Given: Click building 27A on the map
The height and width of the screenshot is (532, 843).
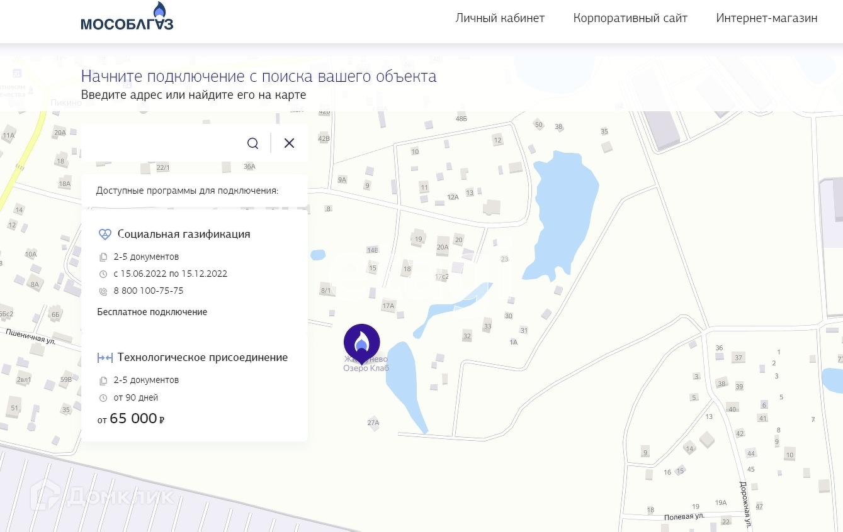Looking at the screenshot, I should [373, 423].
